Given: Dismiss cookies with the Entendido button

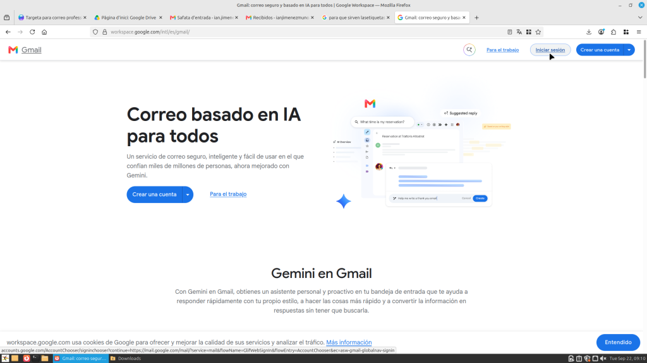Looking at the screenshot, I should [618, 342].
